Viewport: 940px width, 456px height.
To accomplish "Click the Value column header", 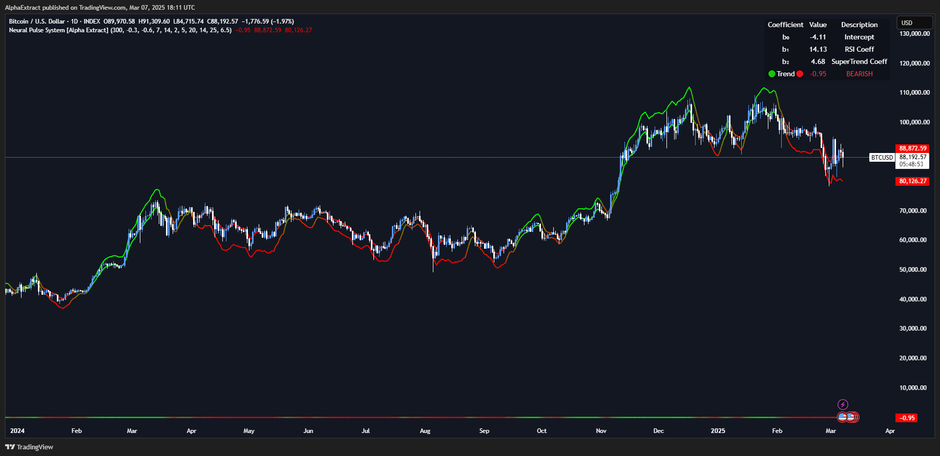I will (x=818, y=25).
